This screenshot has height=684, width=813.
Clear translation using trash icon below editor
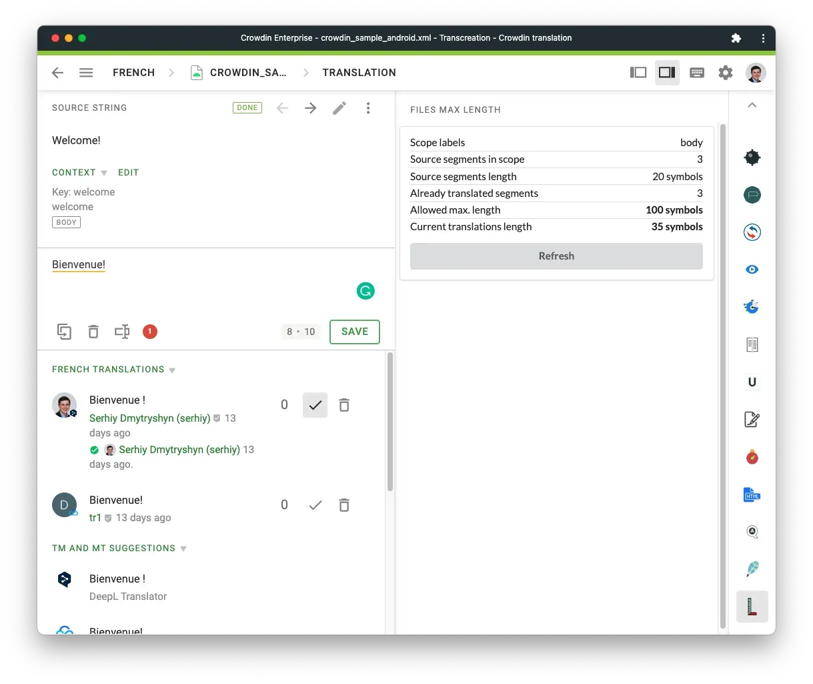(93, 332)
